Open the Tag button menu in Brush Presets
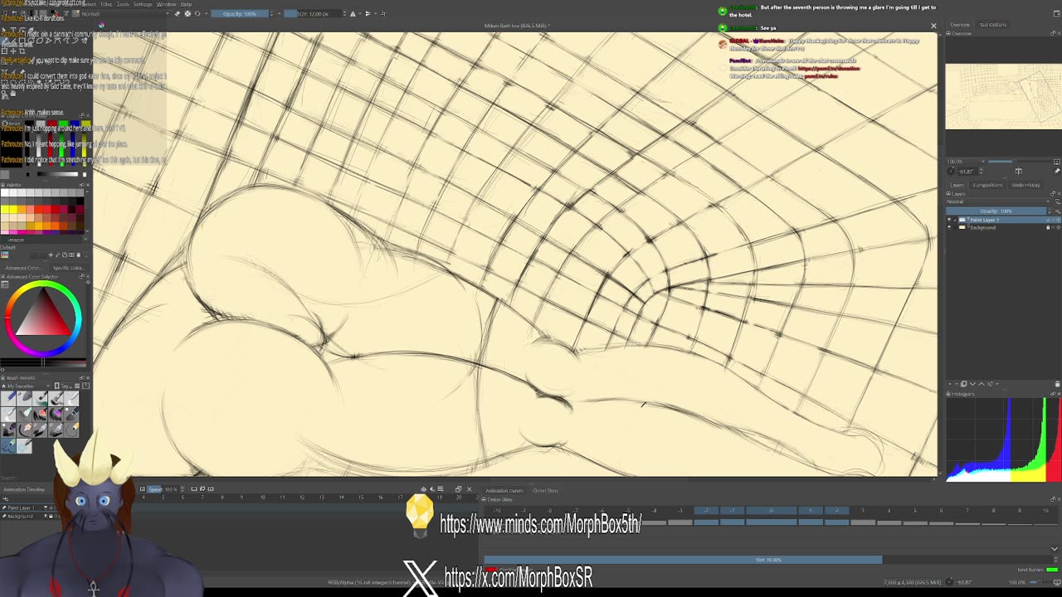The image size is (1062, 597). coord(65,386)
